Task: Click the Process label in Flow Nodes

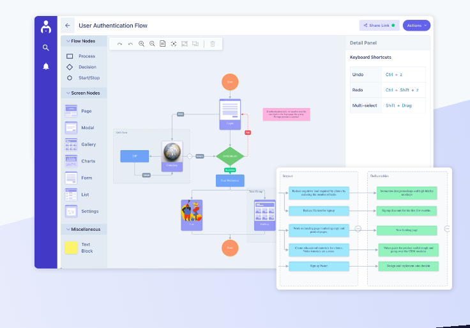Action: pyautogui.click(x=87, y=56)
